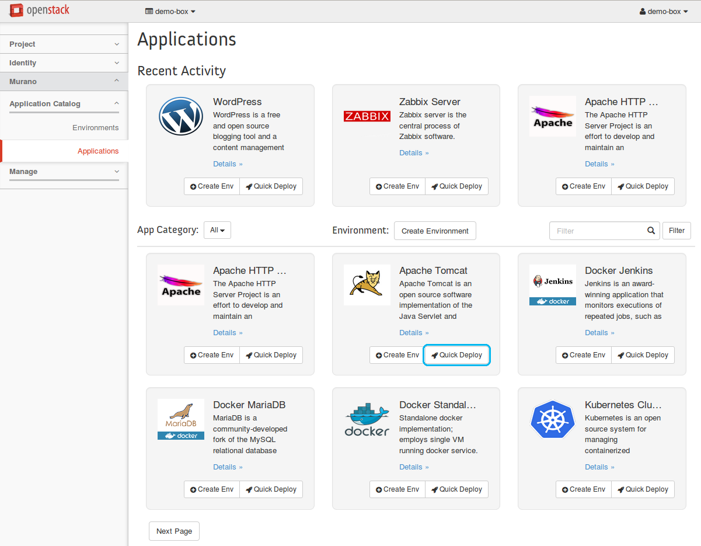Expand the Manage sidebar menu

pyautogui.click(x=64, y=172)
